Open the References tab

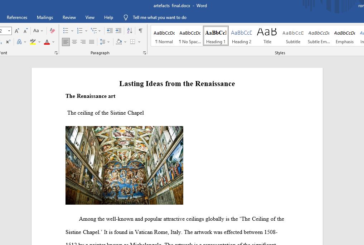pyautogui.click(x=17, y=17)
